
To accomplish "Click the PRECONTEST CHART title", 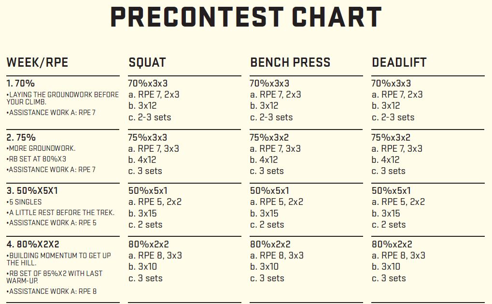I will pyautogui.click(x=246, y=17).
